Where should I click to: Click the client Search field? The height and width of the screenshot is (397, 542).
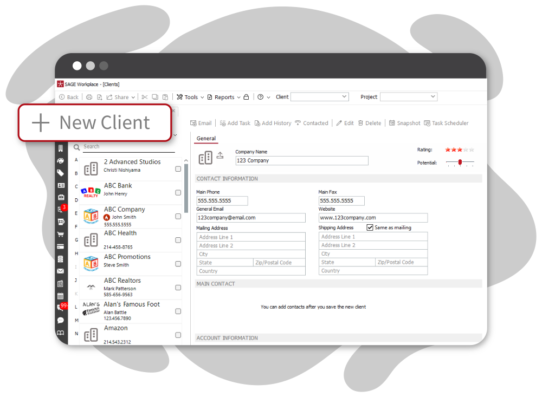coord(128,147)
